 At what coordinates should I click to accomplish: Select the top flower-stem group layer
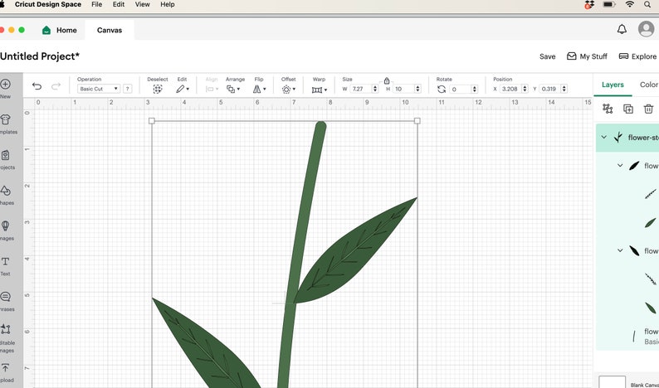point(627,138)
